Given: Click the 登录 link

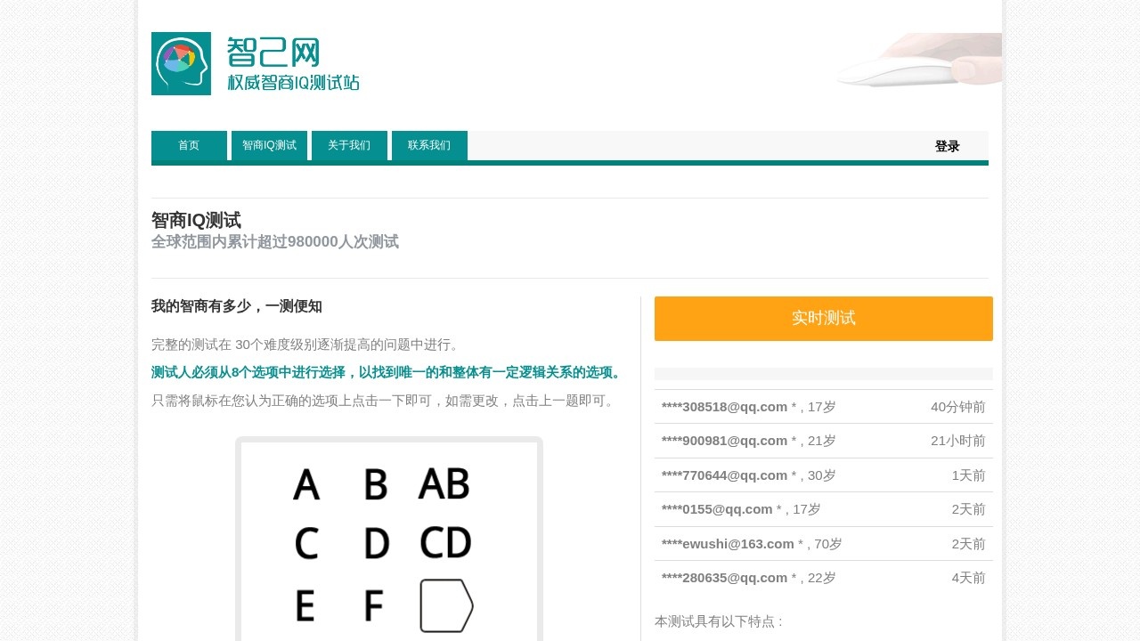Looking at the screenshot, I should 948,145.
